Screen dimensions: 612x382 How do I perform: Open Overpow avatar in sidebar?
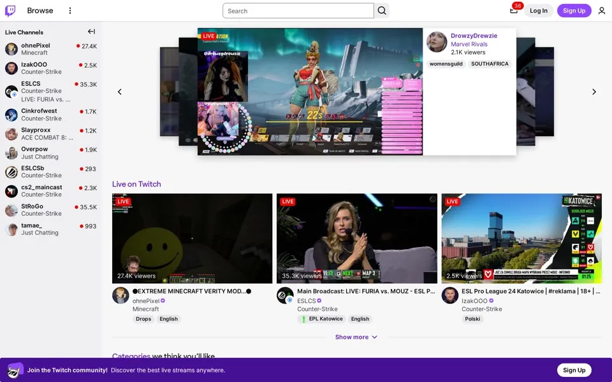click(11, 153)
